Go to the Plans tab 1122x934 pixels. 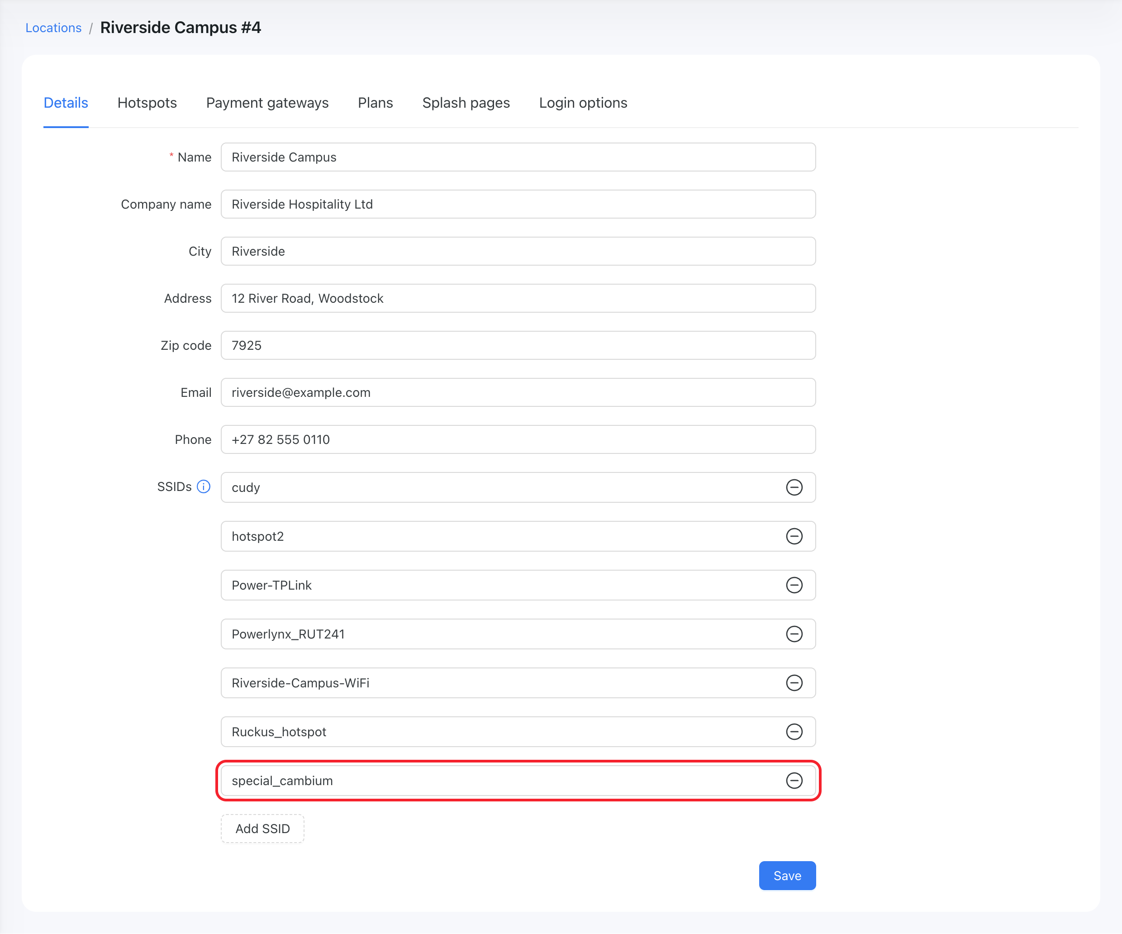[375, 103]
